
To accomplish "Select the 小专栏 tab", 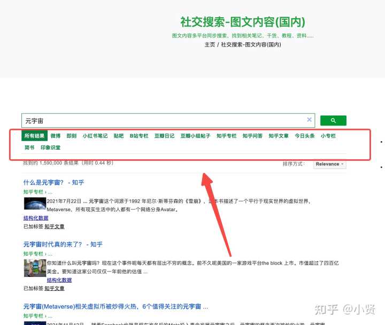I will (328, 136).
